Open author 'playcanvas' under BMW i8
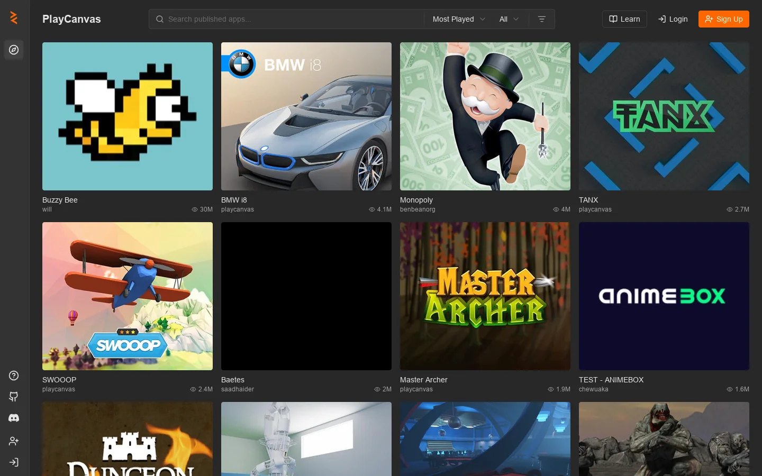762x476 pixels. point(238,209)
